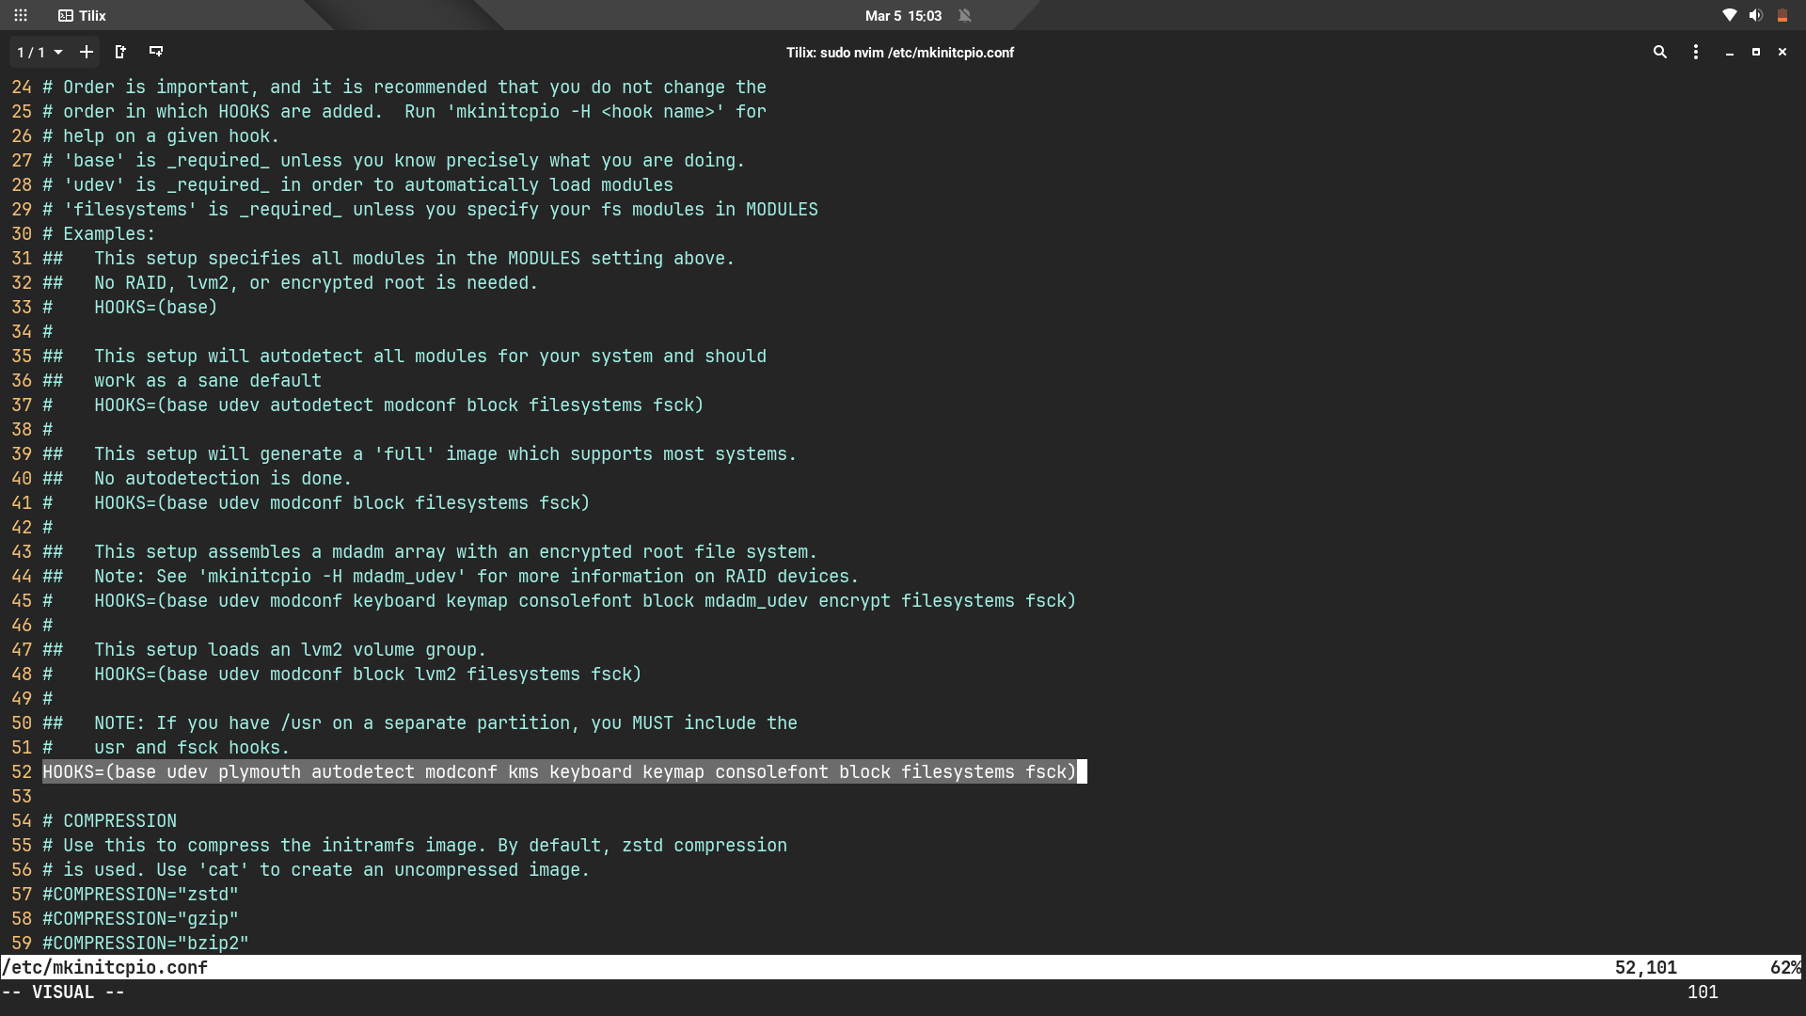Click the Tilix app menu in top bar
Image resolution: width=1806 pixels, height=1016 pixels.
[x=82, y=15]
